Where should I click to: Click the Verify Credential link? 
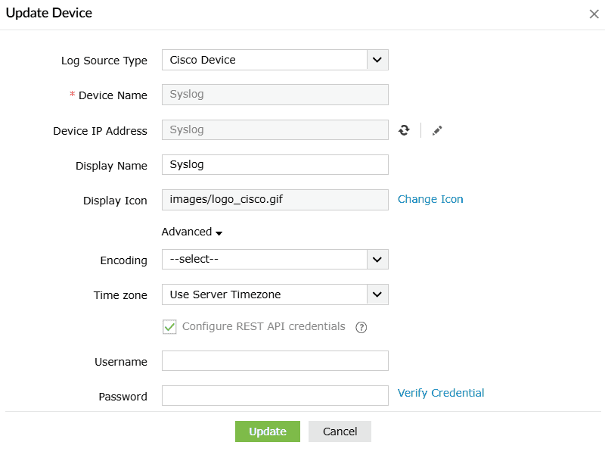(441, 393)
